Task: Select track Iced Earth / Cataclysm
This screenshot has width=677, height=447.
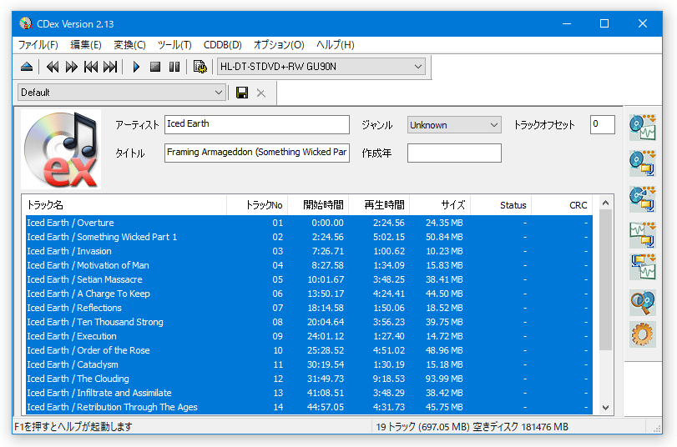Action: coord(309,364)
